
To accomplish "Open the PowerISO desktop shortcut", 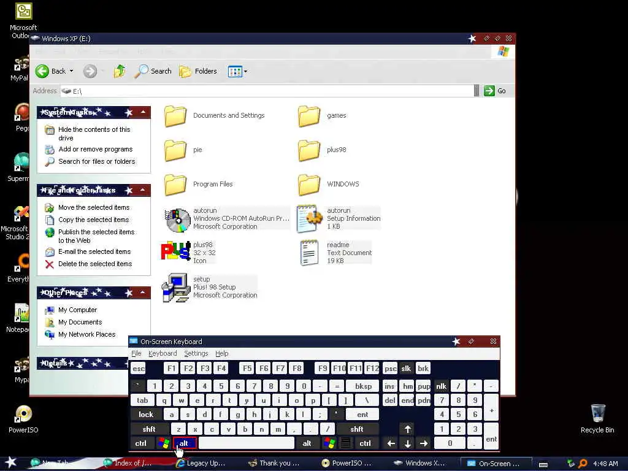I will [23, 419].
